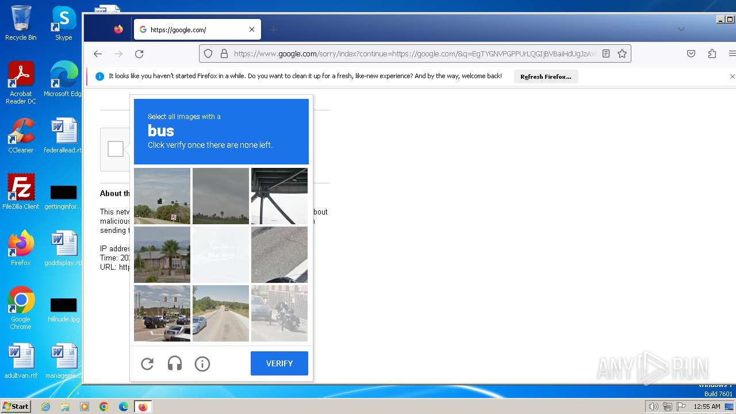Select adultvan.rtf desktop file
736x414 pixels.
(21, 361)
